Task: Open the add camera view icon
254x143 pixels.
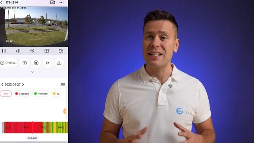Action: pyautogui.click(x=53, y=2)
